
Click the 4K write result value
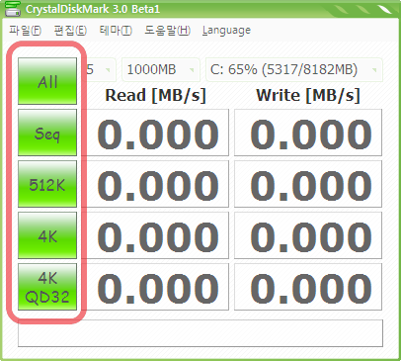(308, 235)
